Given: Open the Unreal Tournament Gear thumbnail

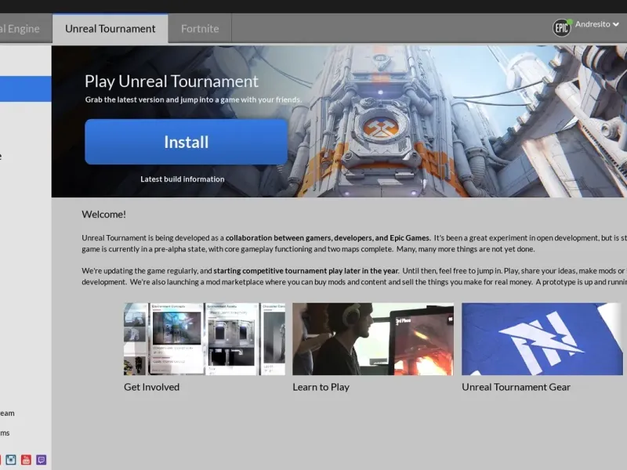Looking at the screenshot, I should [x=542, y=339].
